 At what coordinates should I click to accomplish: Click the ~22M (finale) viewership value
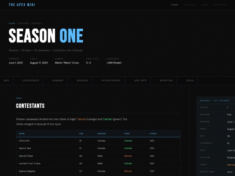click(x=114, y=63)
